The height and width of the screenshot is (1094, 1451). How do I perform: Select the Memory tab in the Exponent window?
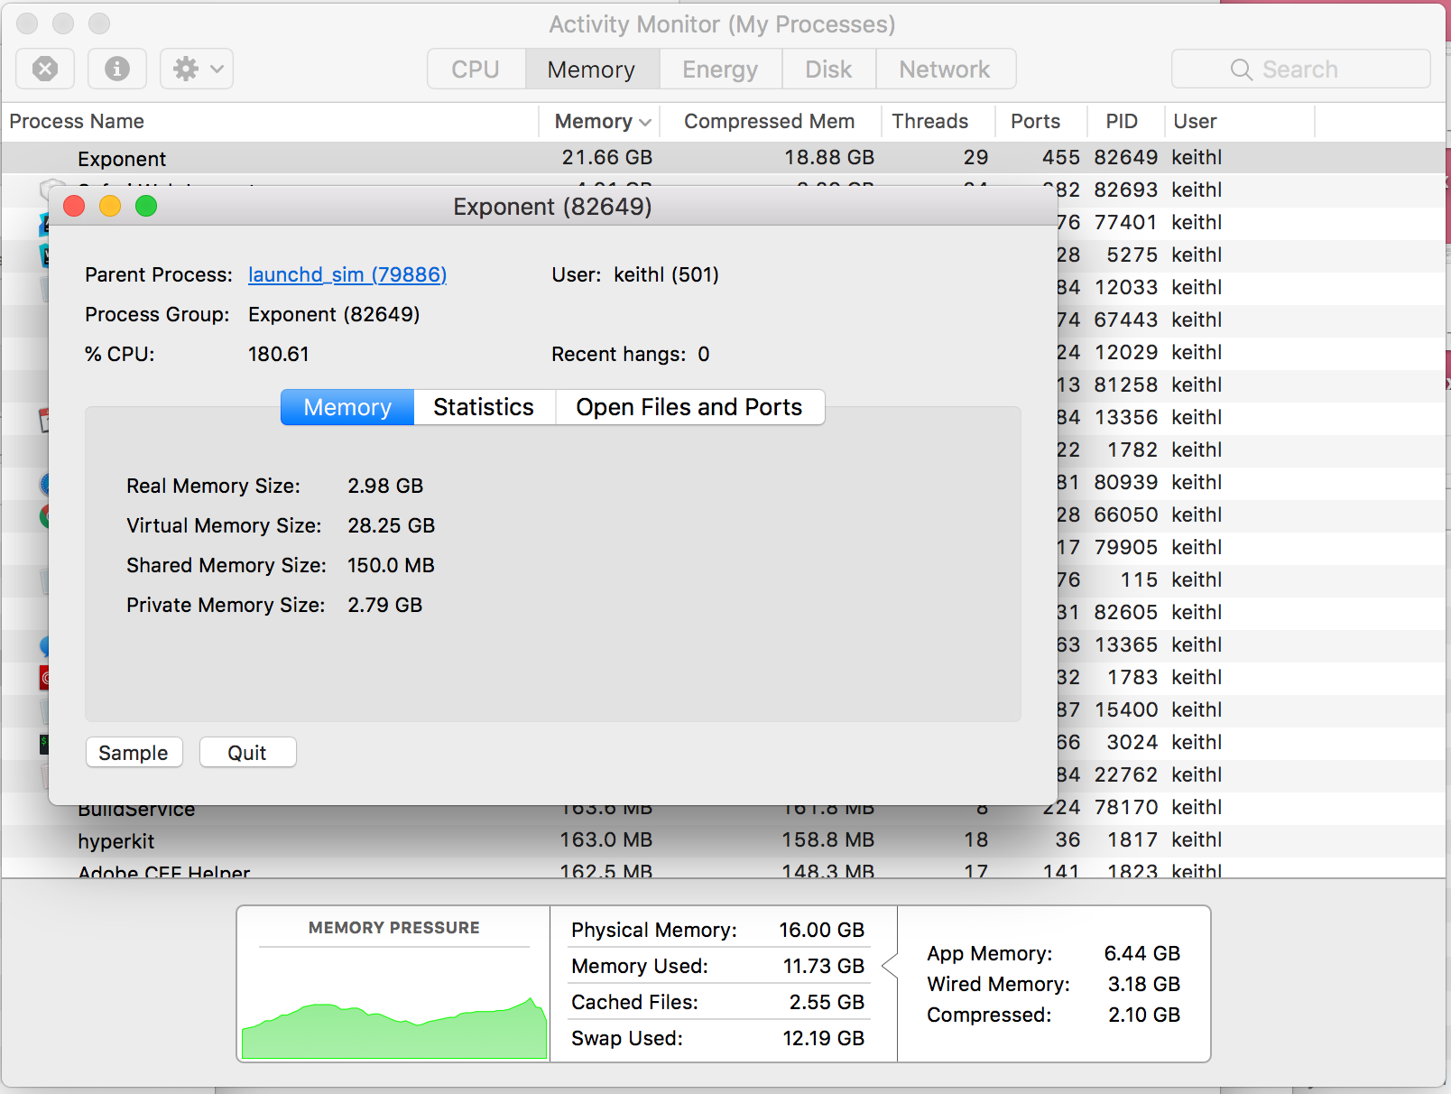(347, 407)
